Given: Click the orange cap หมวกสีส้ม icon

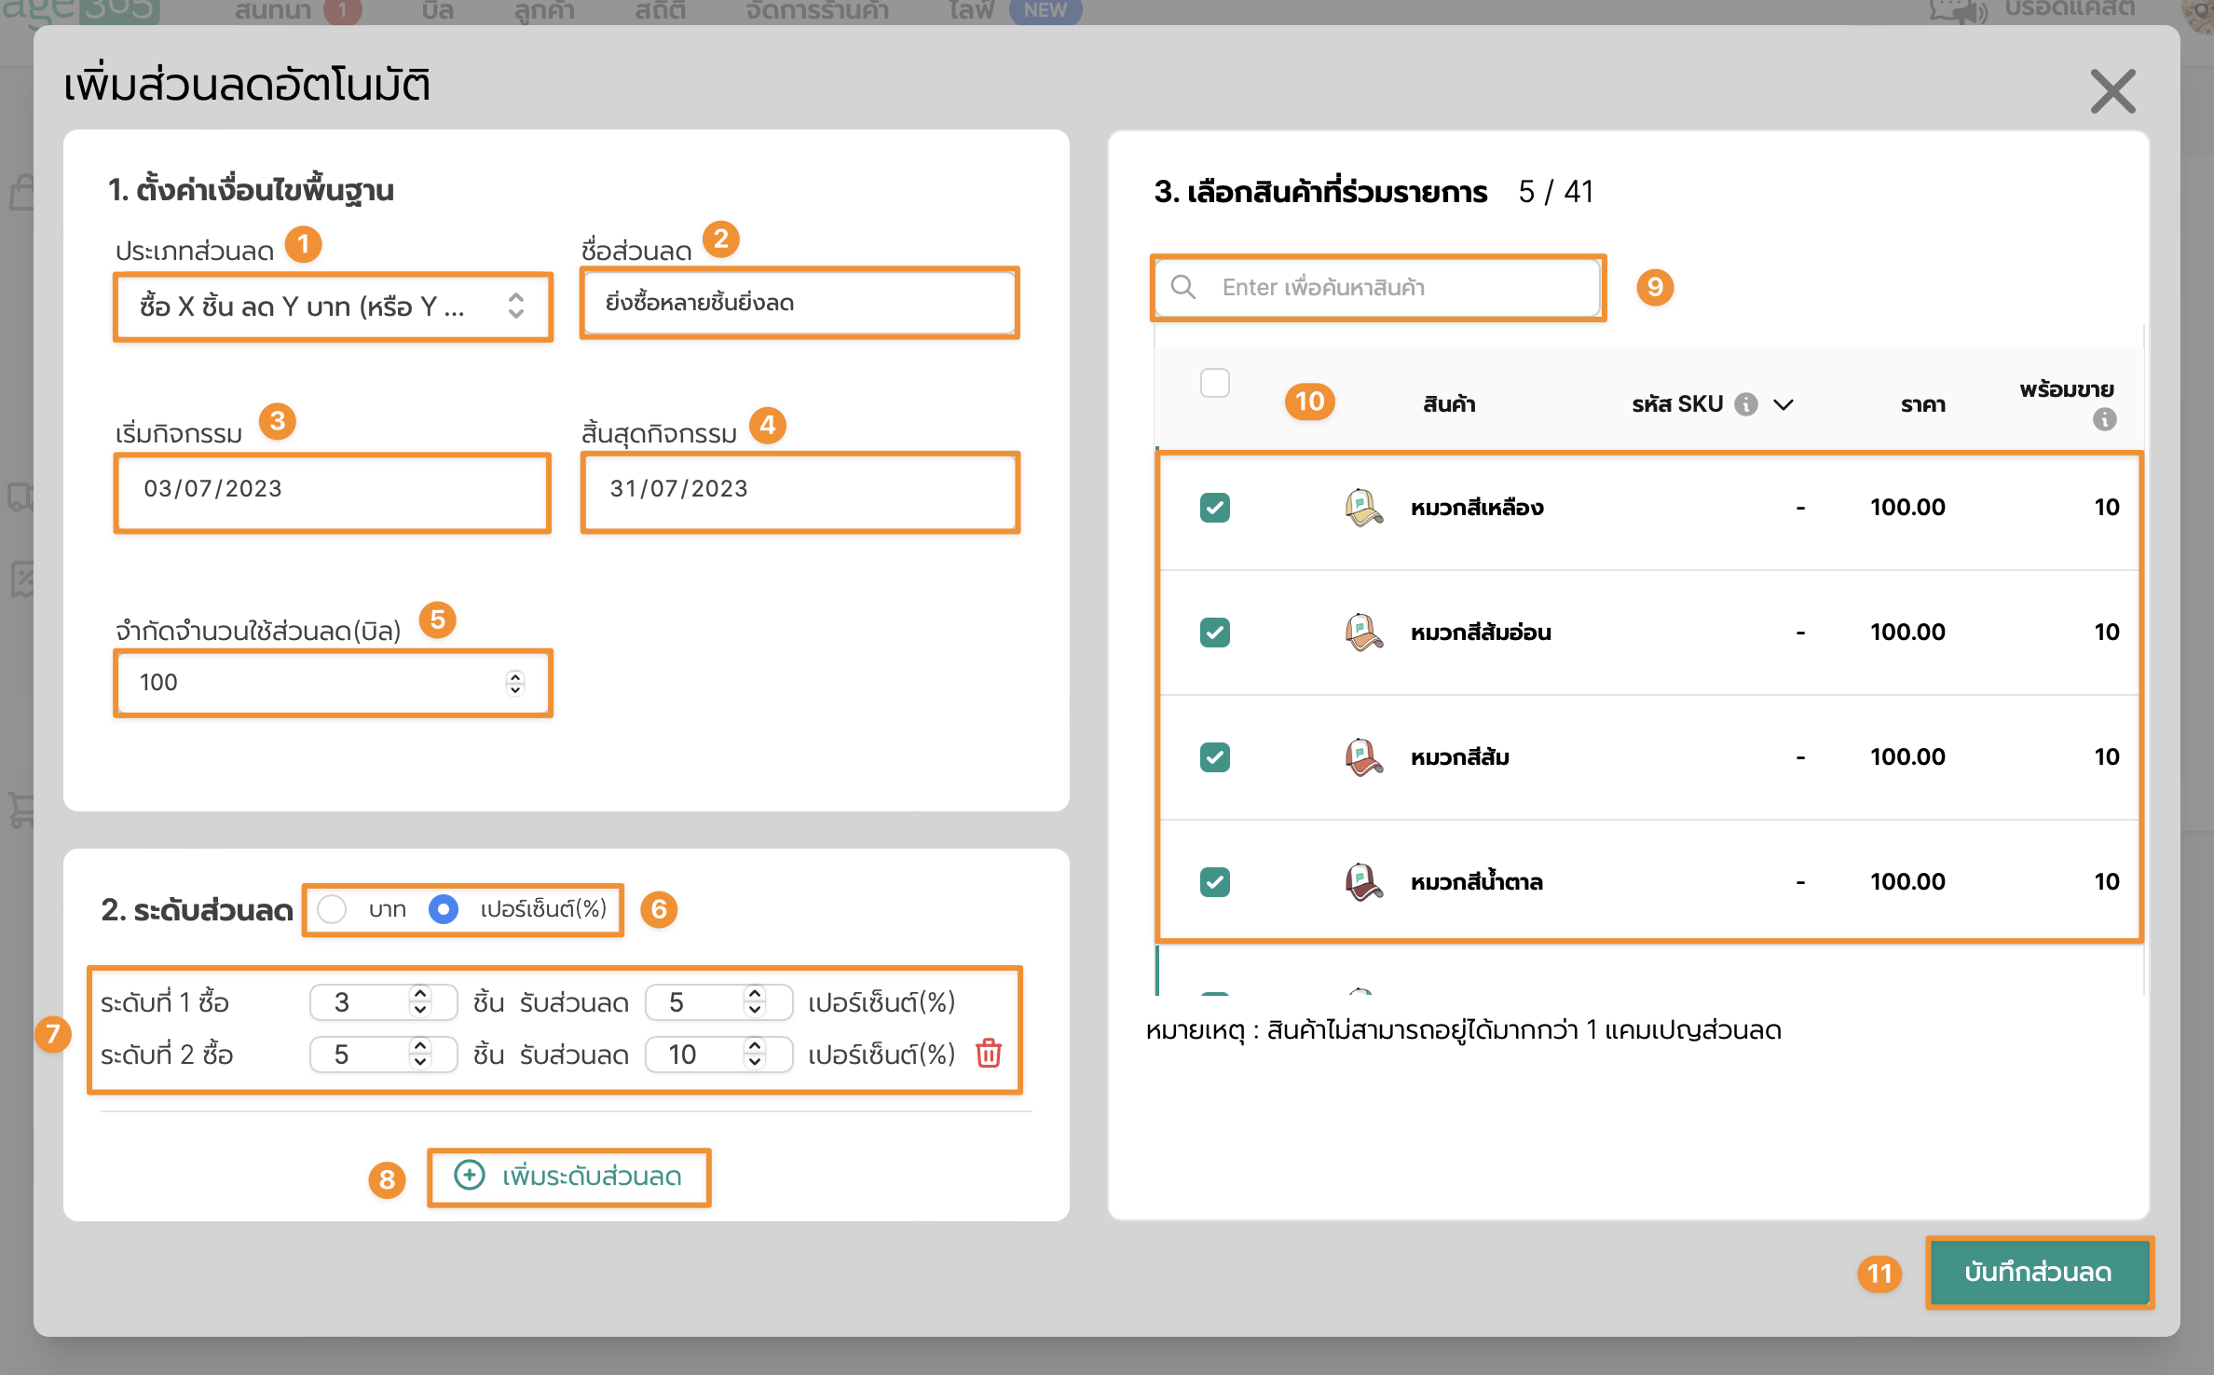Looking at the screenshot, I should point(1363,756).
